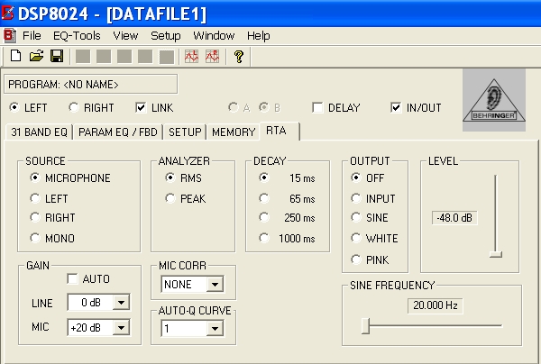Click the PROGRAM name field

pyautogui.click(x=91, y=84)
